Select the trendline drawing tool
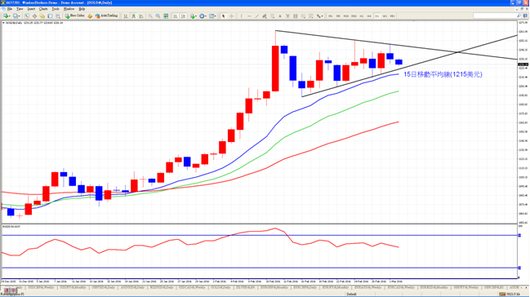The height and width of the screenshot is (297, 530). click(x=257, y=16)
